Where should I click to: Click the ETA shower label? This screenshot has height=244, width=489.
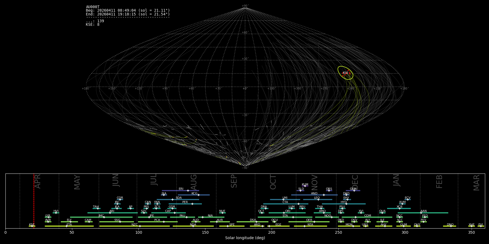(69, 225)
